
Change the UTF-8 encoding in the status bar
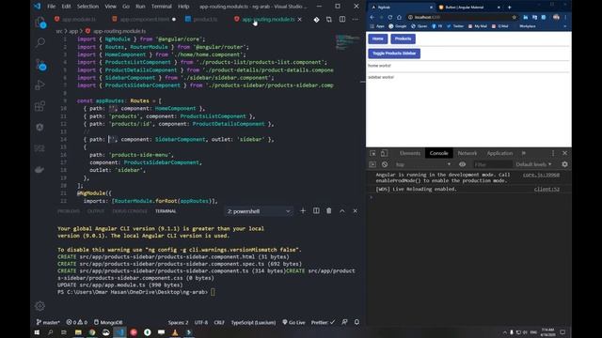tap(200, 322)
